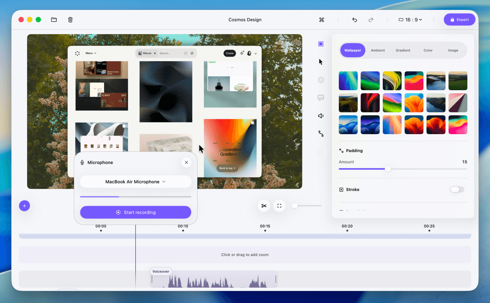
Task: Select the audio speaker tool in sidebar
Action: tap(321, 116)
